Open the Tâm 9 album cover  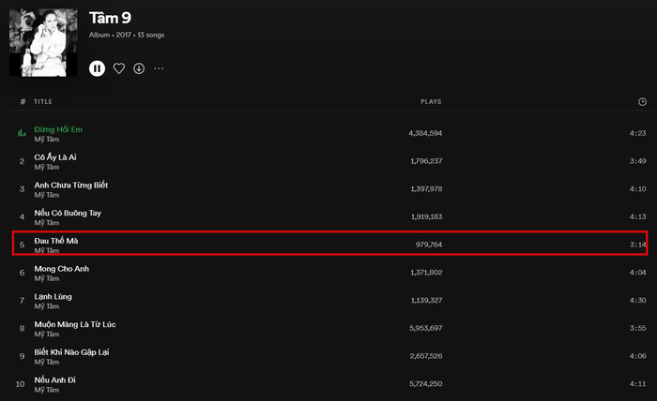point(43,43)
